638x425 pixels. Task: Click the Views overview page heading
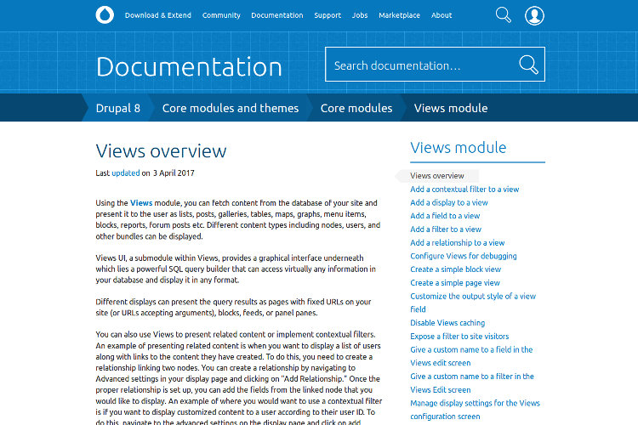(161, 151)
